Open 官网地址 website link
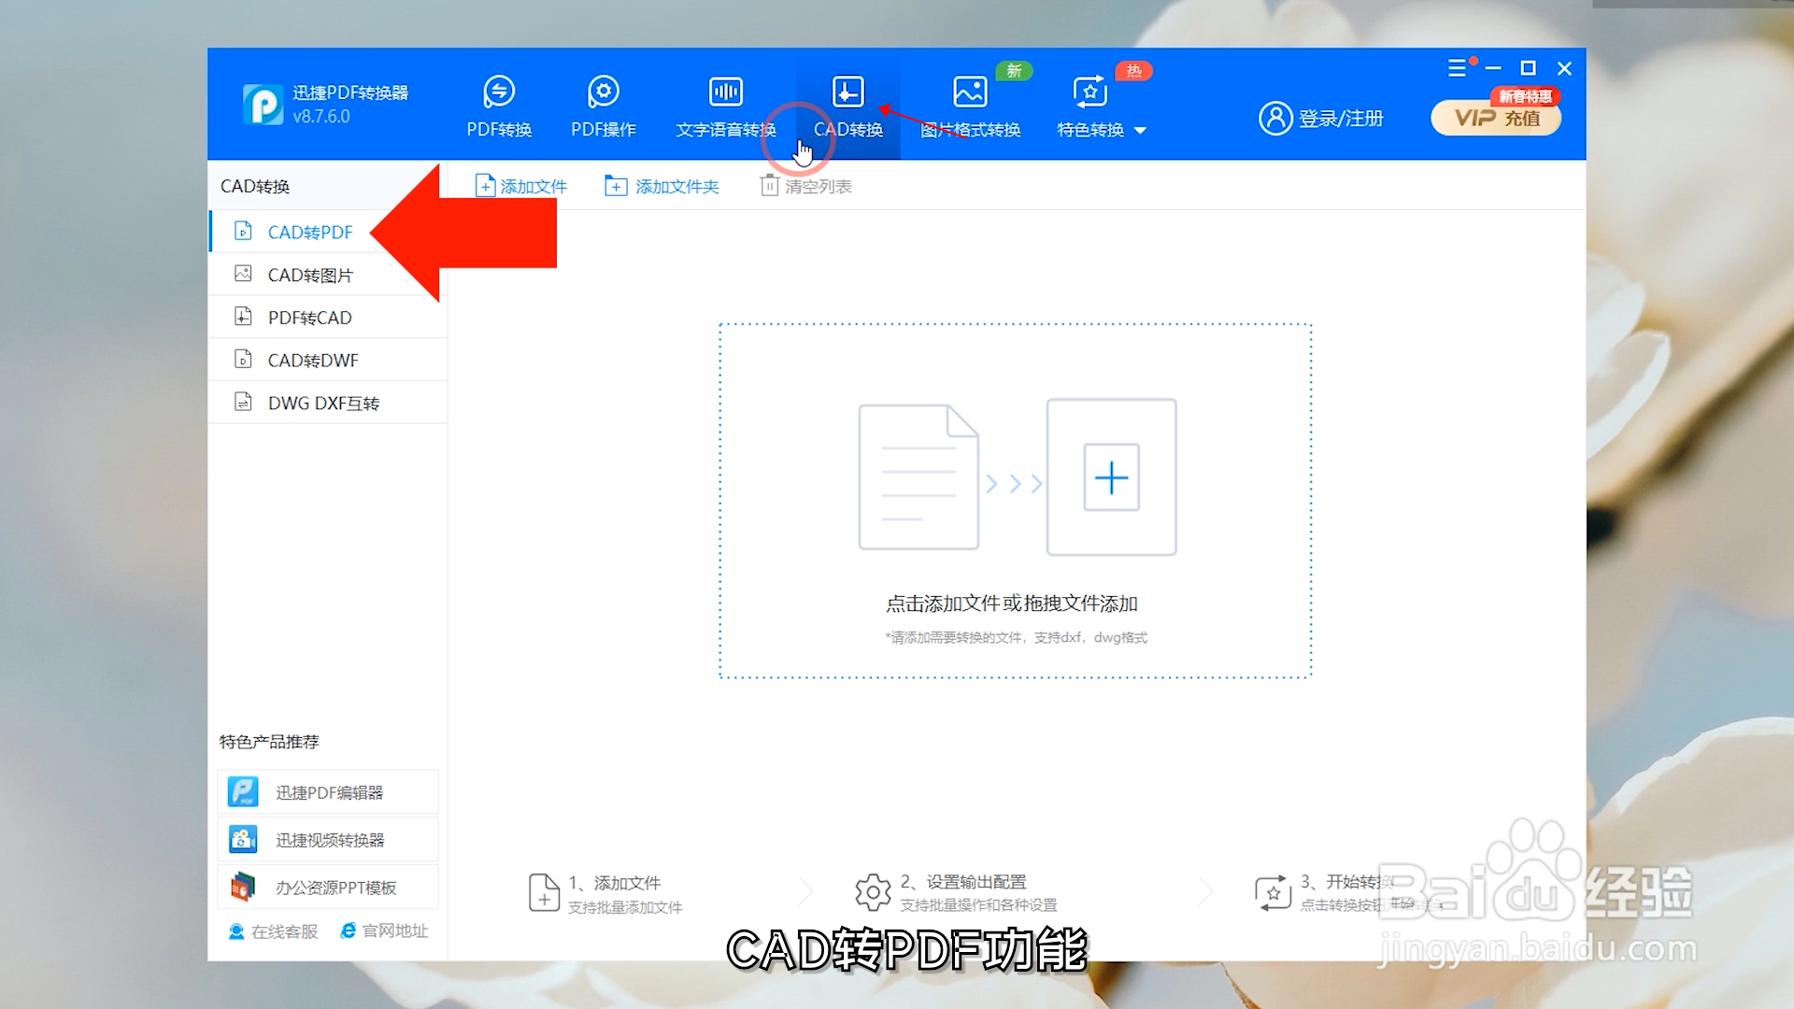Image resolution: width=1794 pixels, height=1009 pixels. pos(384,931)
